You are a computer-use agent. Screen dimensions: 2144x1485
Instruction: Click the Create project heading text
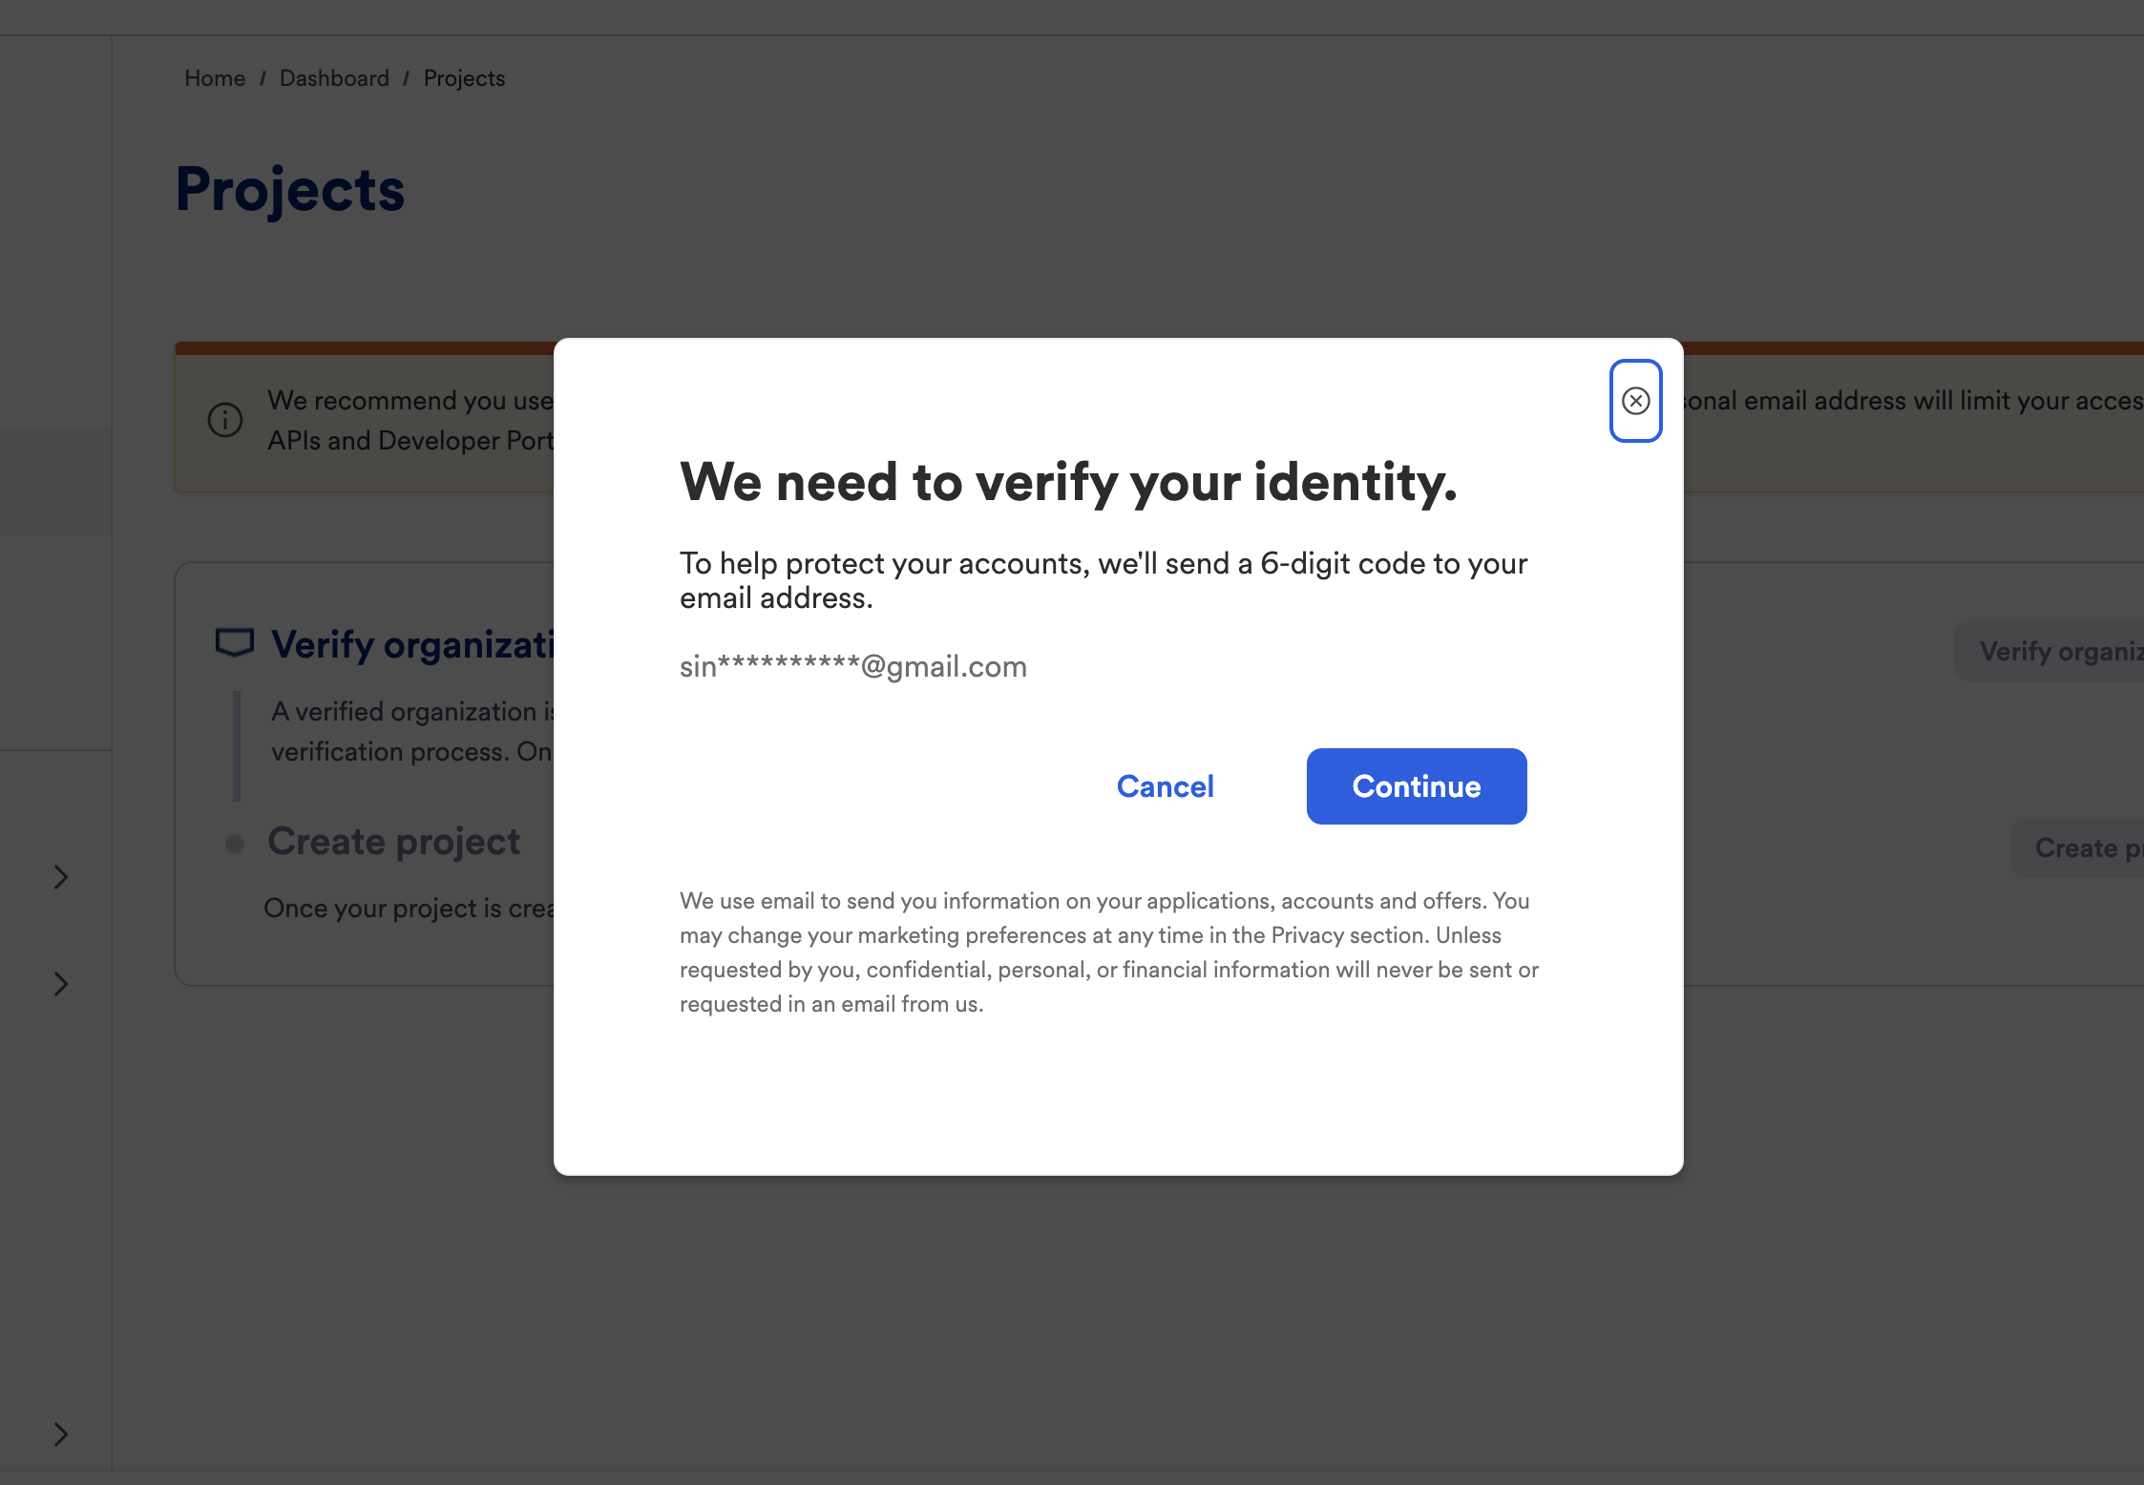pyautogui.click(x=394, y=842)
